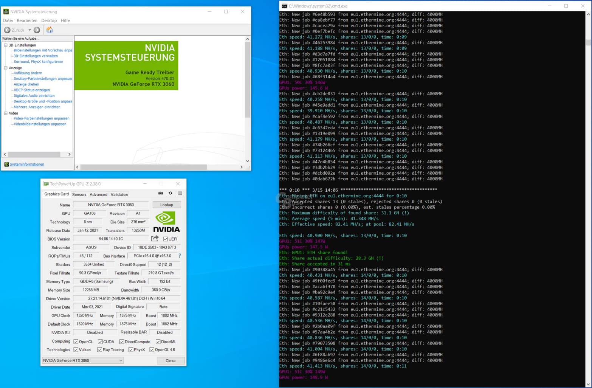This screenshot has width=592, height=388.
Task: Click NVIDIA content pane scroll down arrow
Action: pyautogui.click(x=248, y=161)
